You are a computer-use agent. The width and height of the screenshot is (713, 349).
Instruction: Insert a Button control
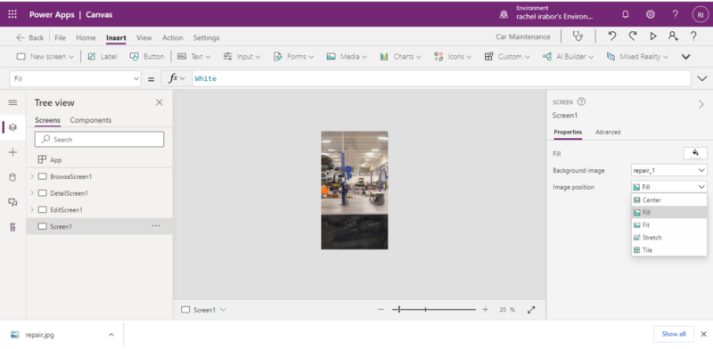147,57
